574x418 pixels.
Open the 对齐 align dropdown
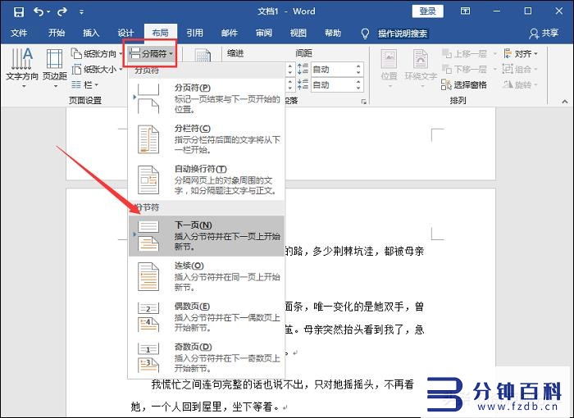[x=520, y=54]
